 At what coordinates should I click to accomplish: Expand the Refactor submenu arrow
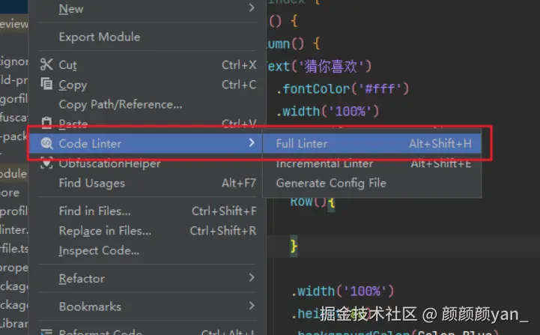click(252, 277)
